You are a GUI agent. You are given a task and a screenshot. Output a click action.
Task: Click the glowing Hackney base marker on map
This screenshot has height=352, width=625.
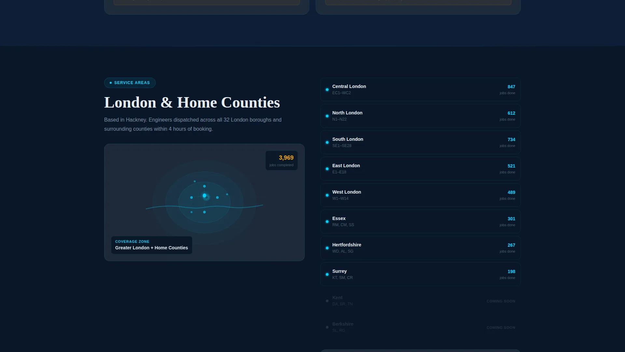(x=204, y=196)
